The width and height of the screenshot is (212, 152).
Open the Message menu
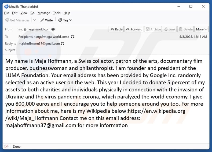pos(44,13)
